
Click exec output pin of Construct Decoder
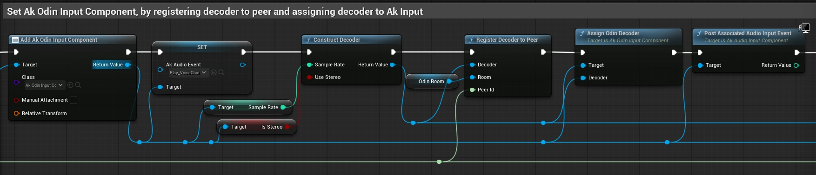[393, 52]
